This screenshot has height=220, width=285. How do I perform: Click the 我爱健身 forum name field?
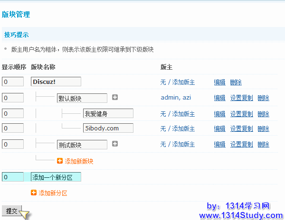pyautogui.click(x=108, y=113)
